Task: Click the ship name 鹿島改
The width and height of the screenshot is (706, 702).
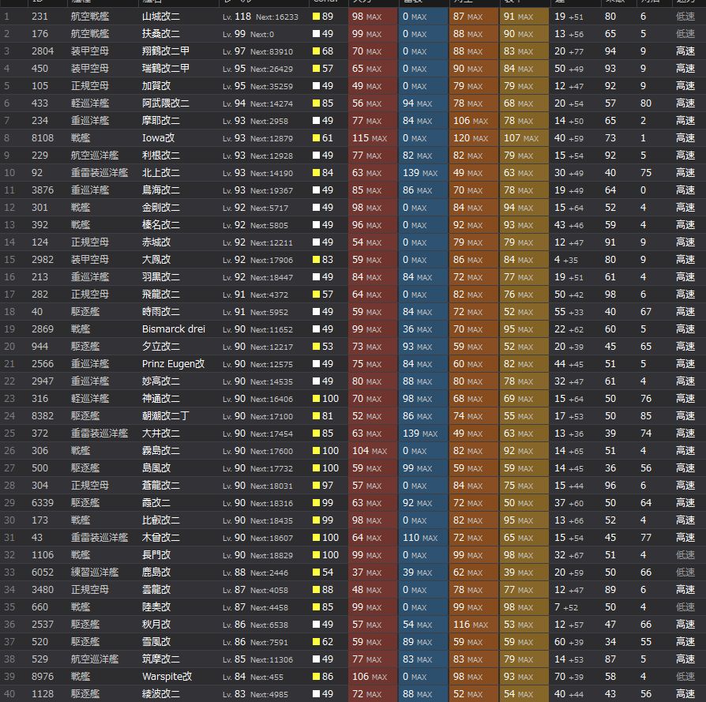Action: pyautogui.click(x=156, y=572)
